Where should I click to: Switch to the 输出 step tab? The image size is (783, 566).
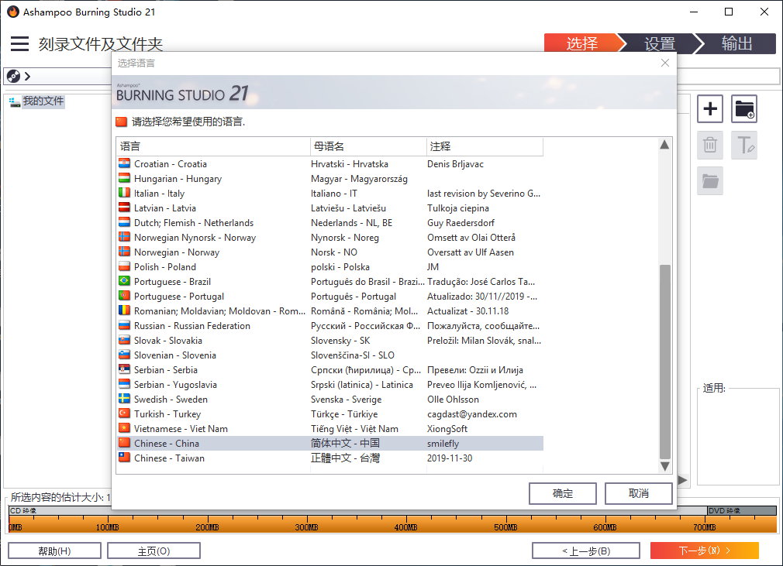tap(737, 43)
